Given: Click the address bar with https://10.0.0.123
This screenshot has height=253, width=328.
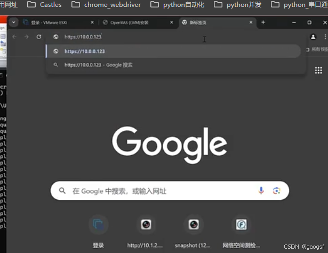Looking at the screenshot, I should (x=175, y=37).
